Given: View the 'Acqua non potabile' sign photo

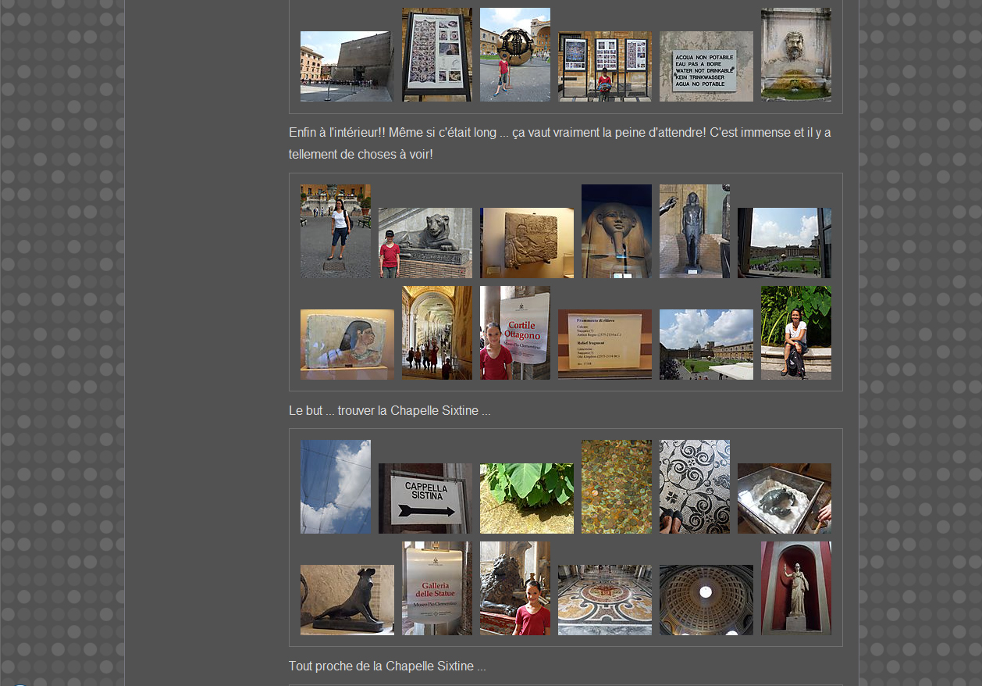Looking at the screenshot, I should (x=706, y=66).
